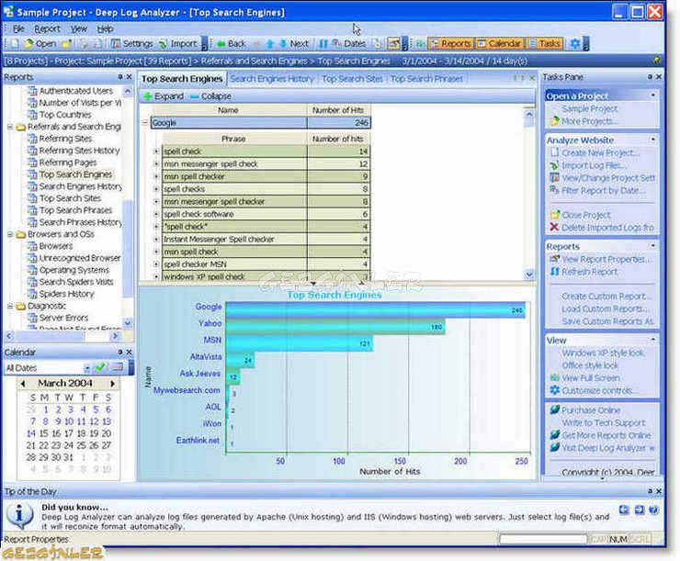Click Filter Report by Date link
This screenshot has height=561, width=680.
603,191
